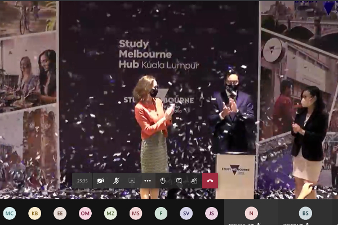
Task: Show the meeting chat conversation
Action: tap(179, 181)
